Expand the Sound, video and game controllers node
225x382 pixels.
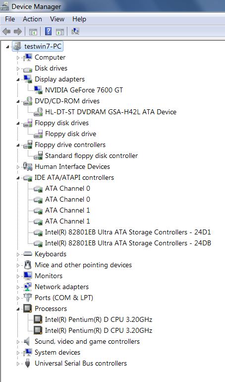tap(18, 342)
